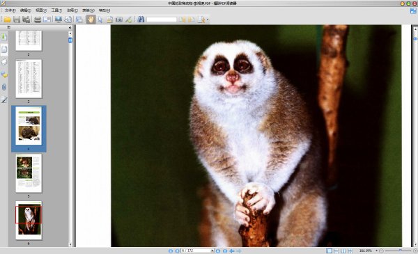Expand the search options dropdown arrow
The height and width of the screenshot is (254, 418).
(x=208, y=19)
